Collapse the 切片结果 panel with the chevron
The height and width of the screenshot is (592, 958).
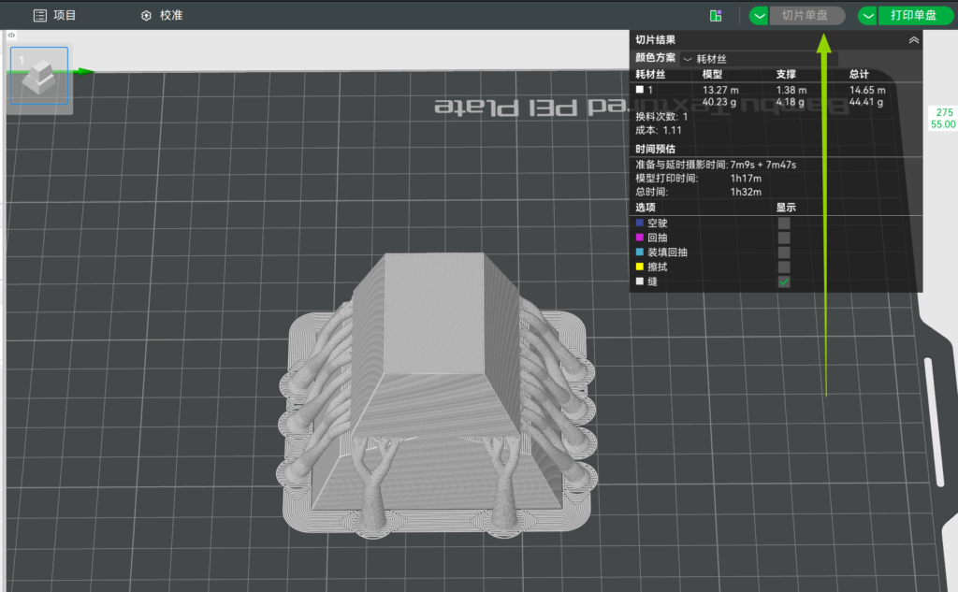pos(913,40)
